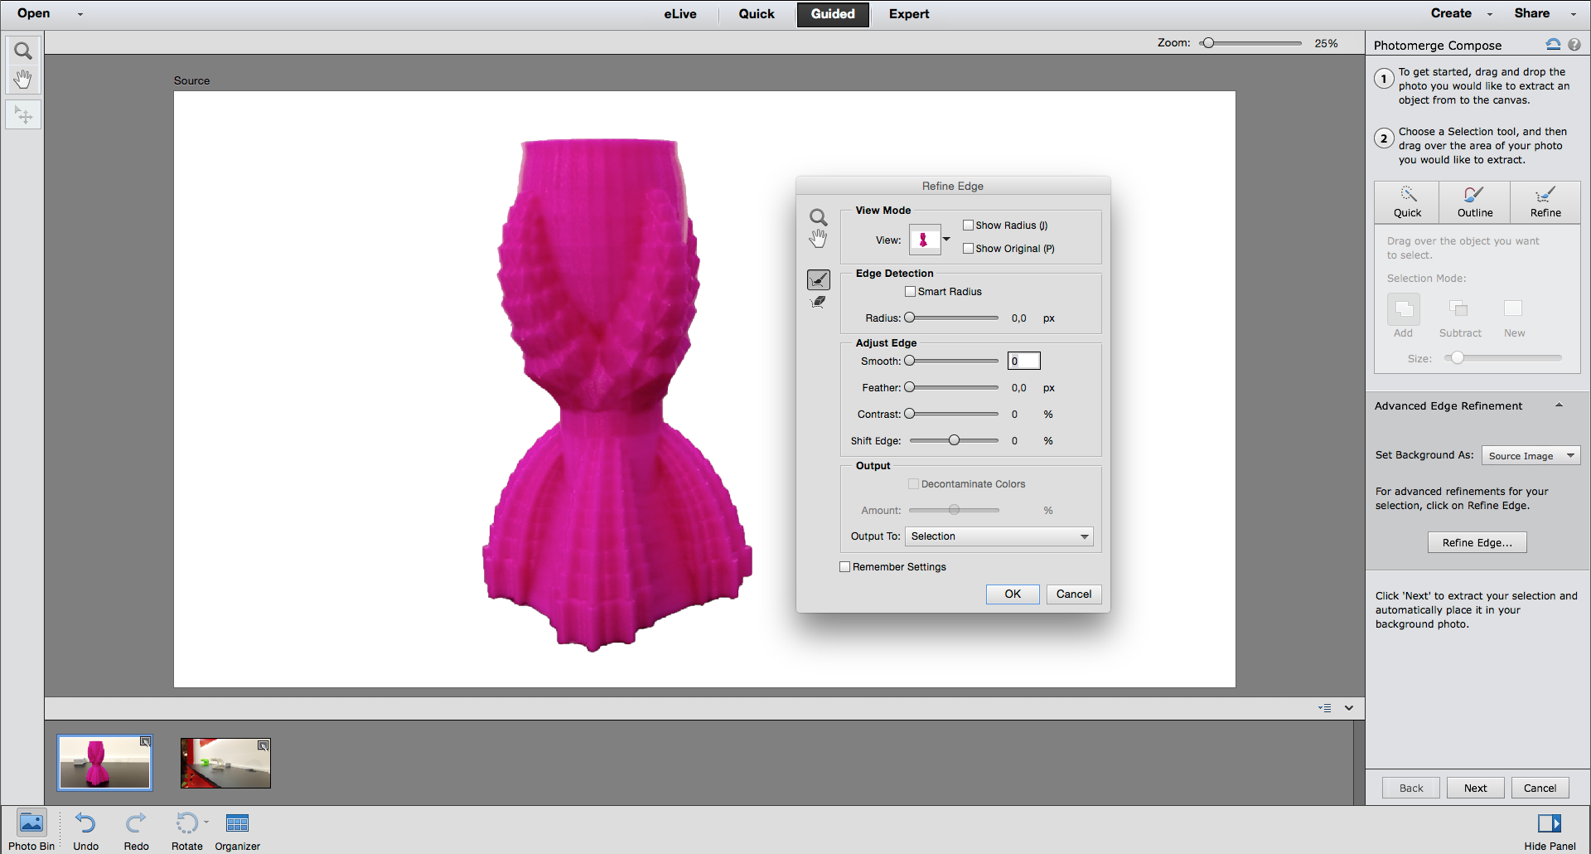
Task: Click the Shift Edge slider handle
Action: click(954, 440)
